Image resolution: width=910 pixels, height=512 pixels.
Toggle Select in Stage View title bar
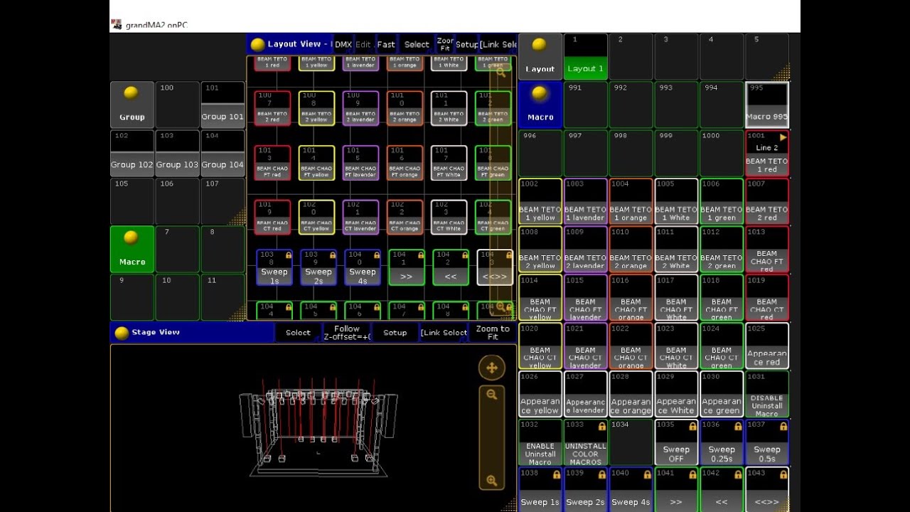click(x=298, y=333)
